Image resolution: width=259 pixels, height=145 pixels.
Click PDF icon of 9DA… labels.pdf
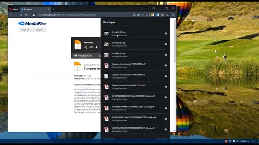pyautogui.click(x=106, y=119)
